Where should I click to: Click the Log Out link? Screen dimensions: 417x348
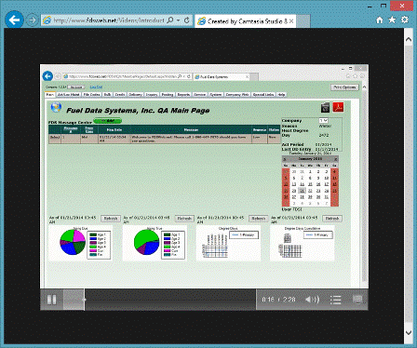96,87
